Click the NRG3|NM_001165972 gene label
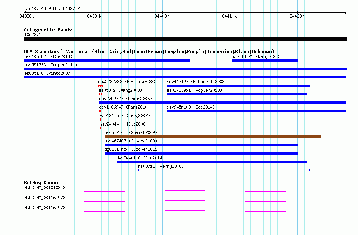The width and height of the screenshot is (358, 235). [45, 198]
